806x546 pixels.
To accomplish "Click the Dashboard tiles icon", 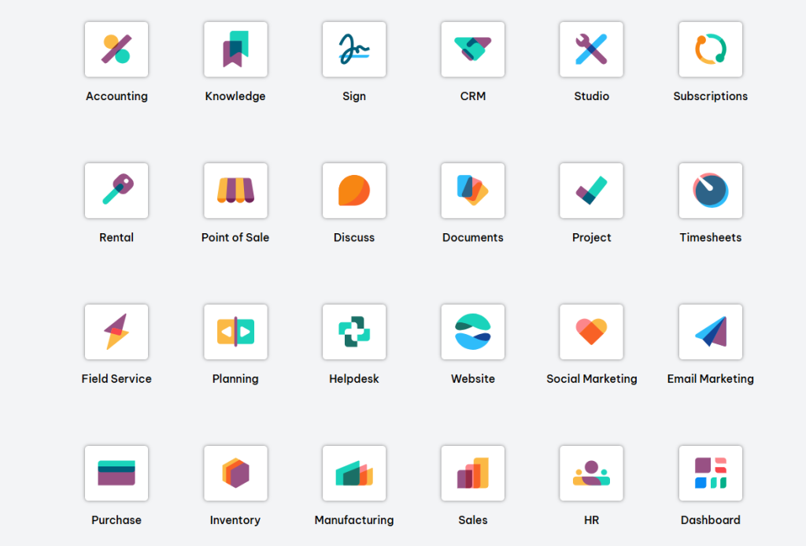I will click(x=711, y=474).
